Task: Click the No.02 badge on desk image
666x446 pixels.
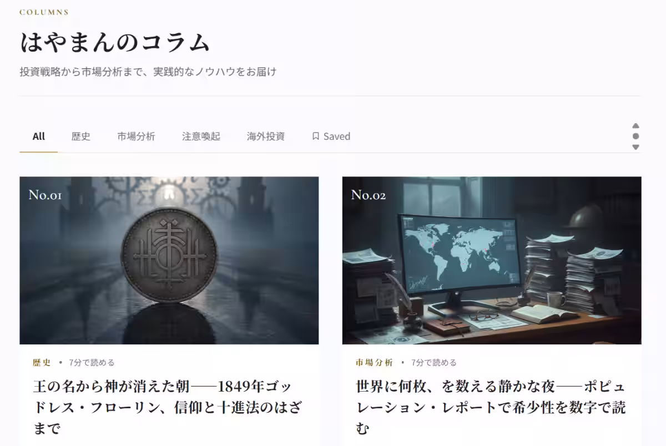Action: click(x=368, y=195)
